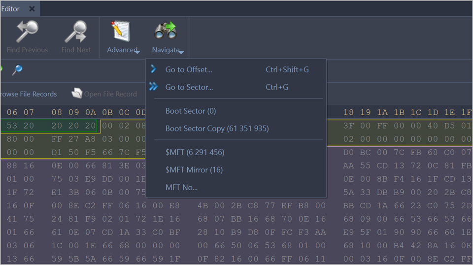Expand the Advanced dropdown arrow
The height and width of the screenshot is (265, 473).
point(137,52)
